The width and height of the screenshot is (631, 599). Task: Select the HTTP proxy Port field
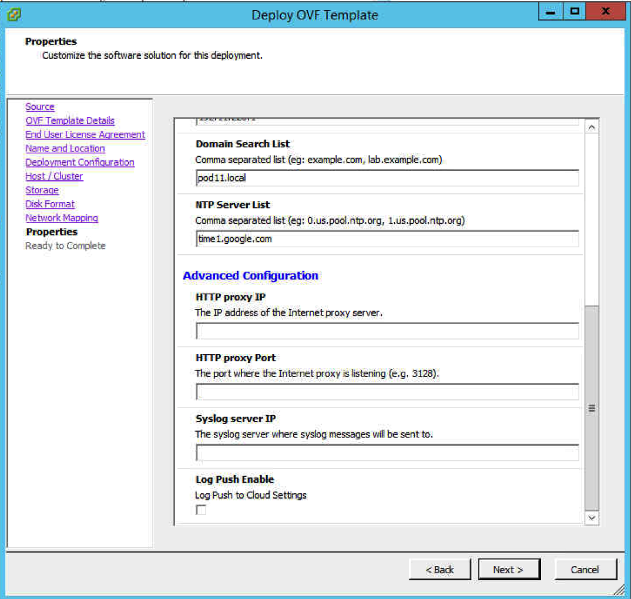coord(387,392)
